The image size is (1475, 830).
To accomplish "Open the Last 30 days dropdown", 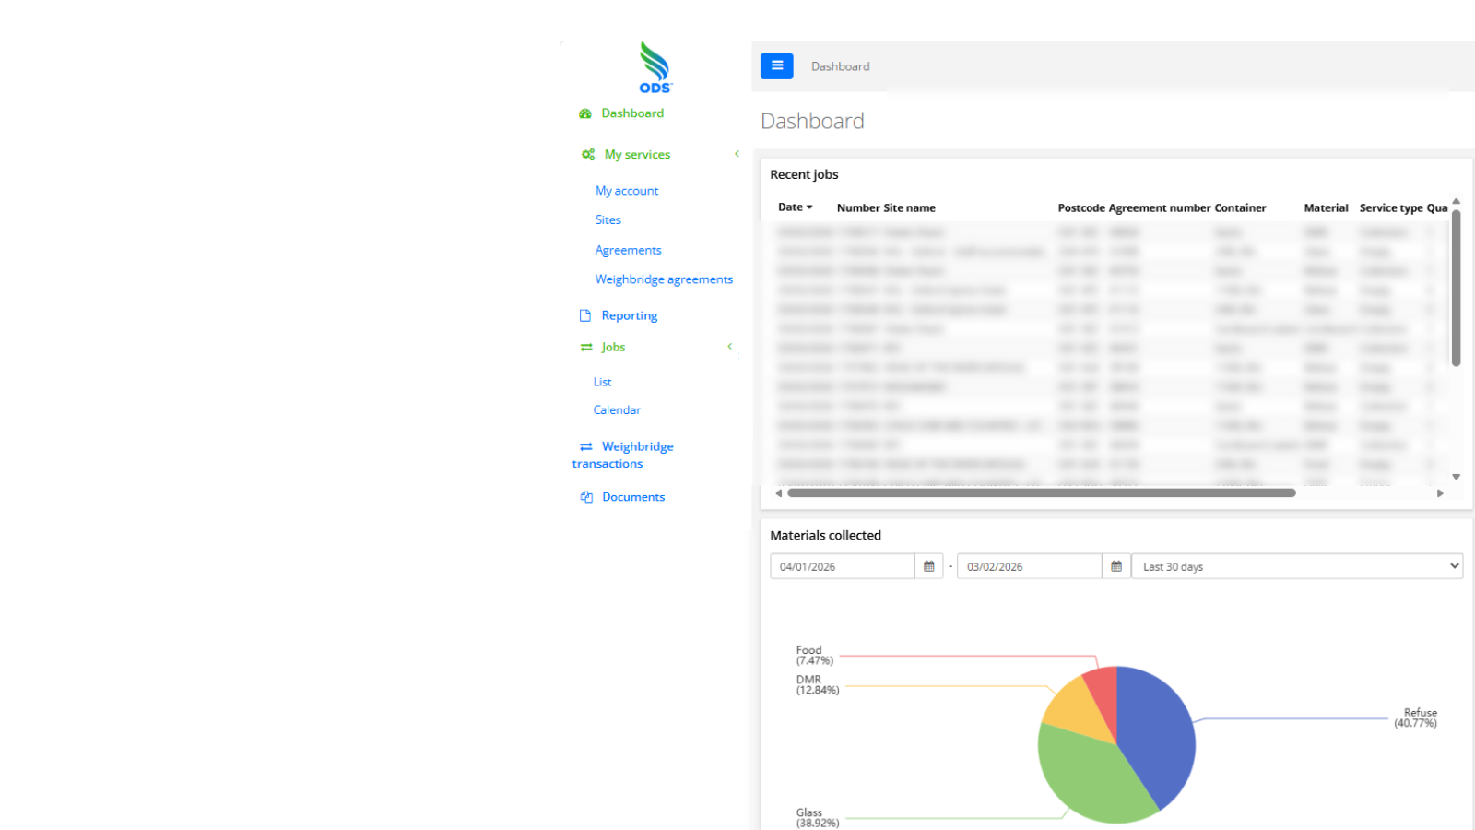I will [1297, 566].
